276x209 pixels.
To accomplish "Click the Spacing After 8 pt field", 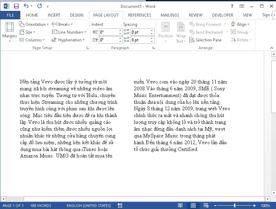I will (140, 40).
